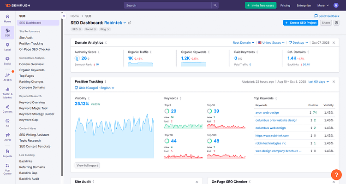
Task: Click the search magnifier icon
Action: 215,6
